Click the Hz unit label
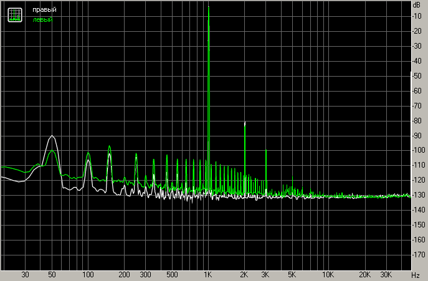 416,275
